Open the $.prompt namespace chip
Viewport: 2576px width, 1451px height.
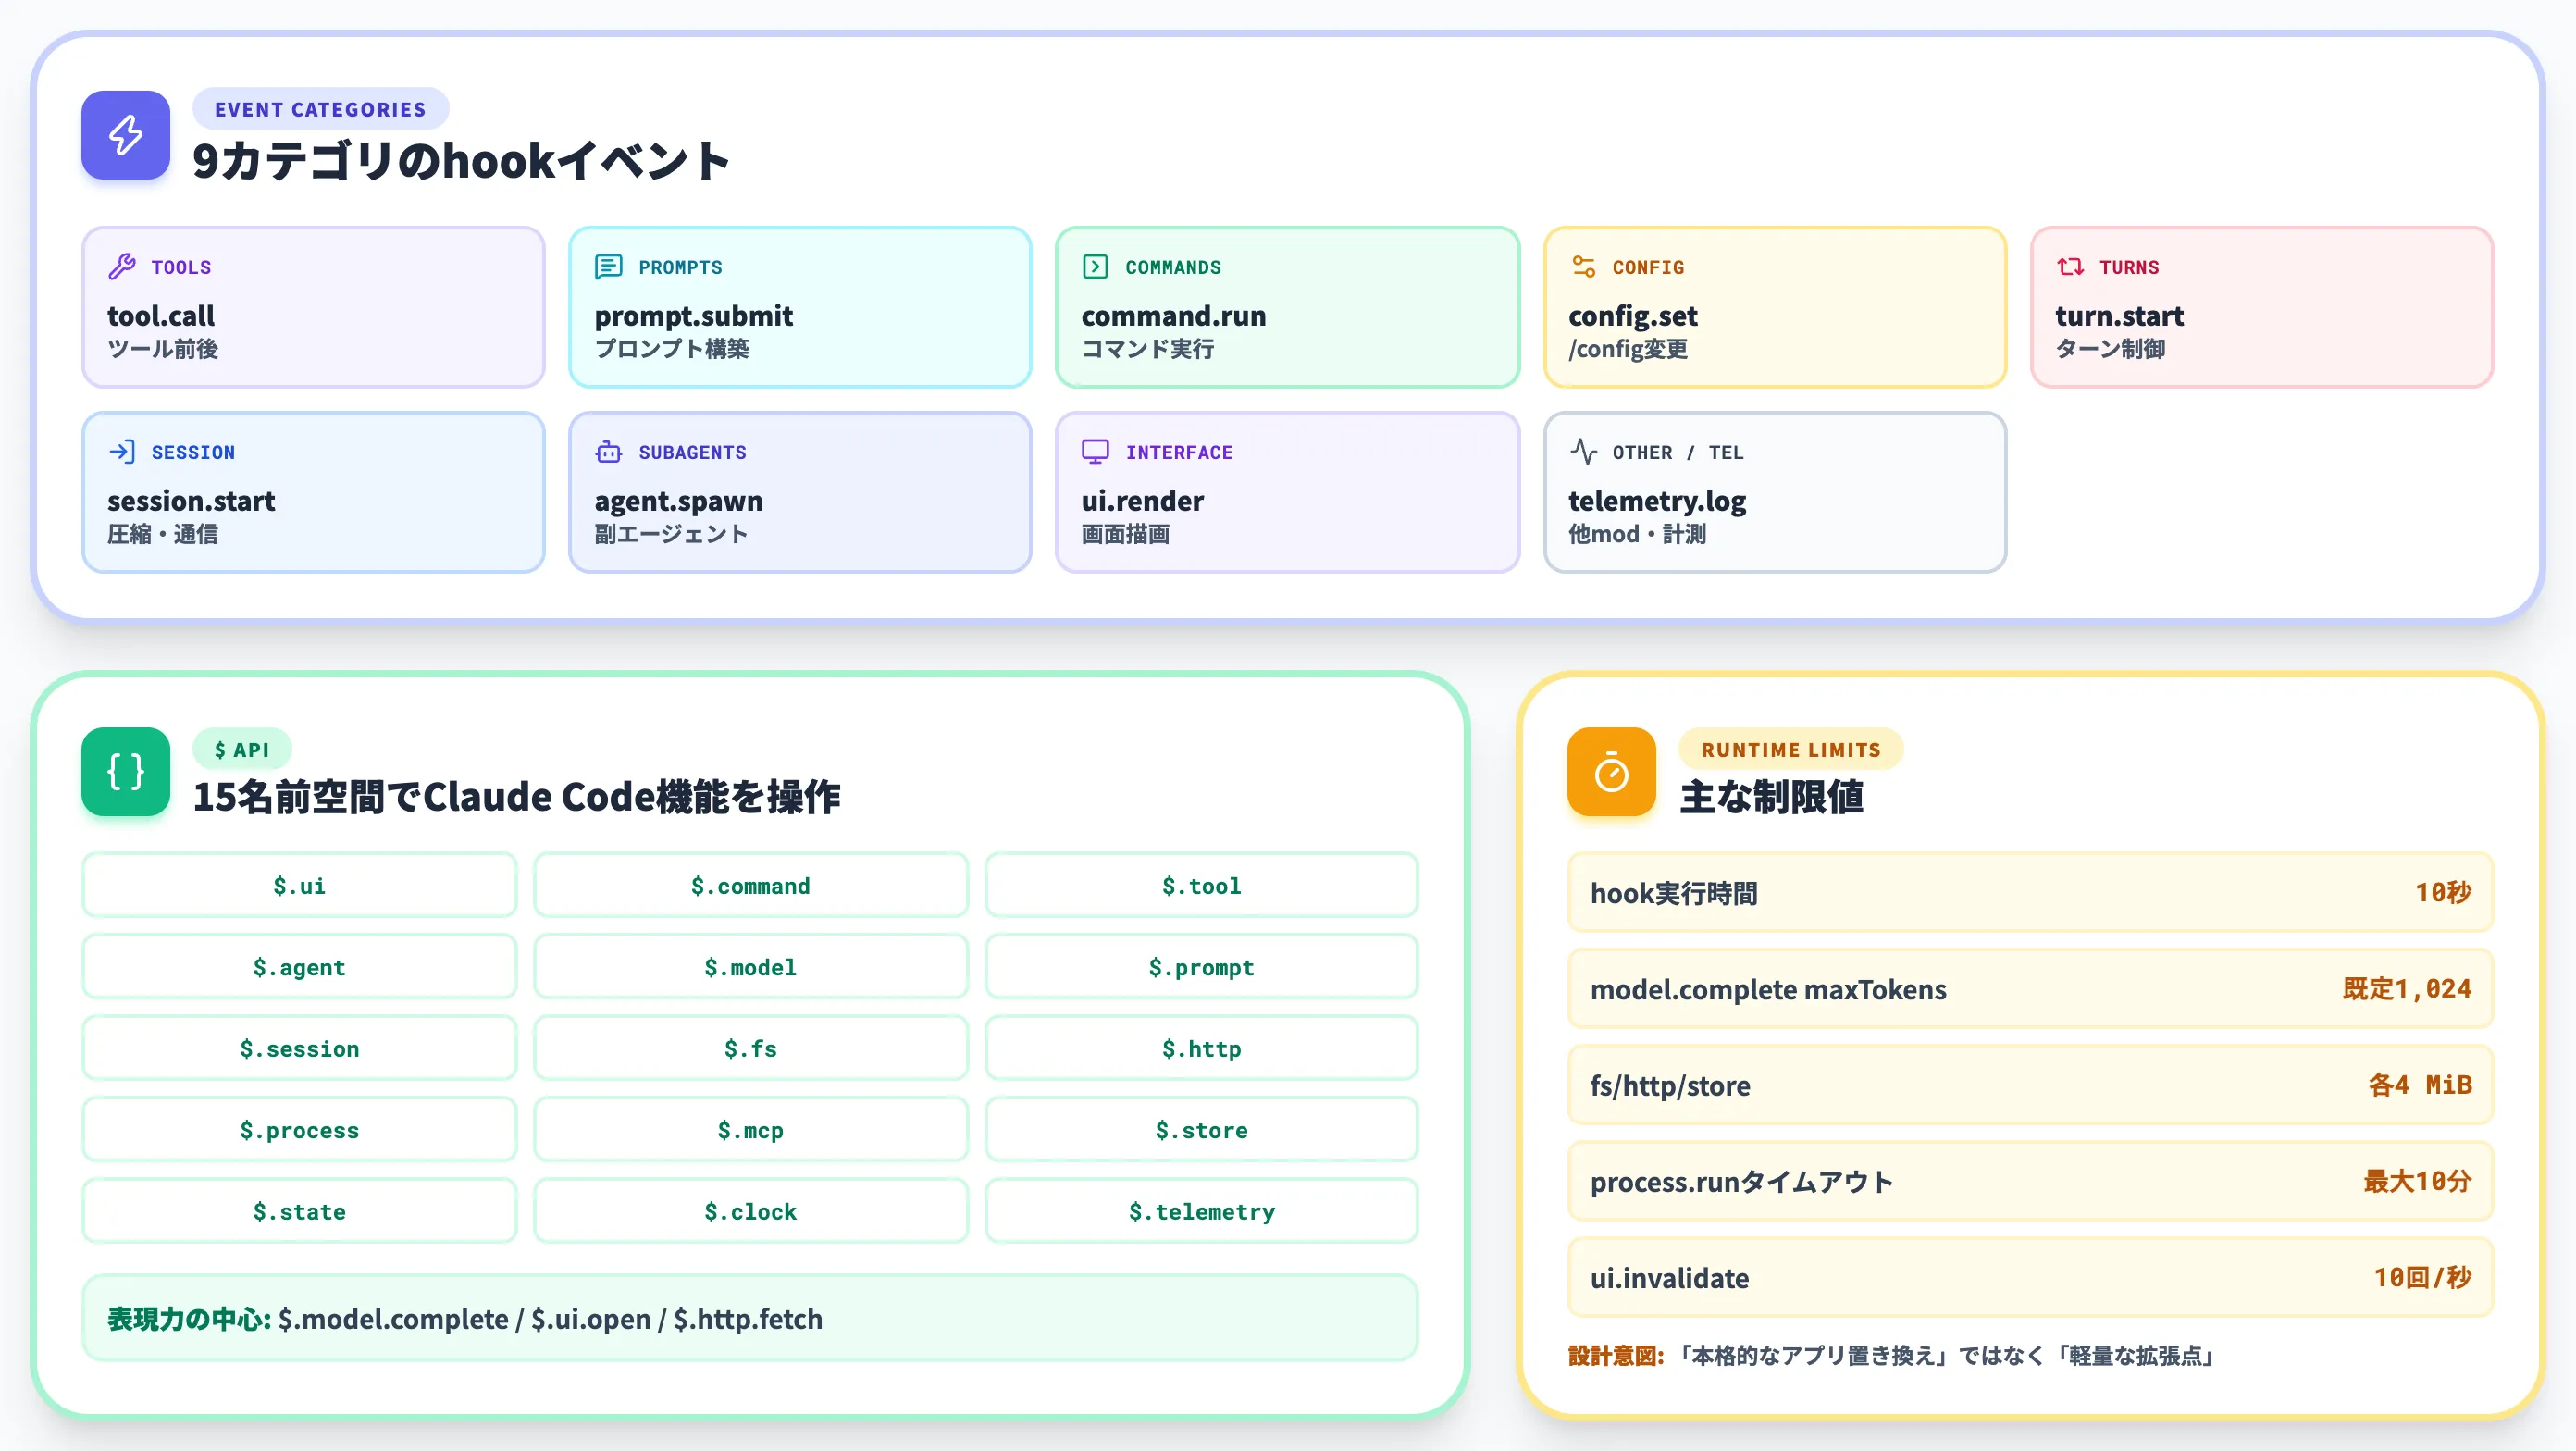[x=1201, y=966]
